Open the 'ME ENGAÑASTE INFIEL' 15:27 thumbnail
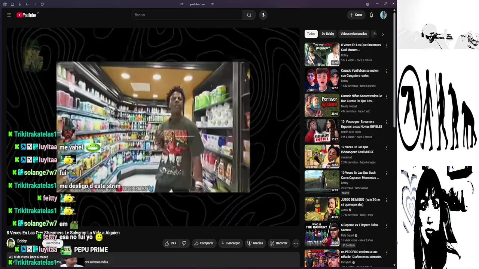 pyautogui.click(x=322, y=131)
